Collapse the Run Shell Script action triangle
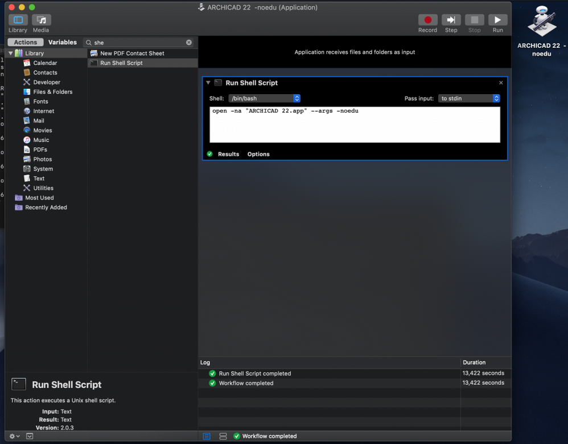568x444 pixels. 208,83
